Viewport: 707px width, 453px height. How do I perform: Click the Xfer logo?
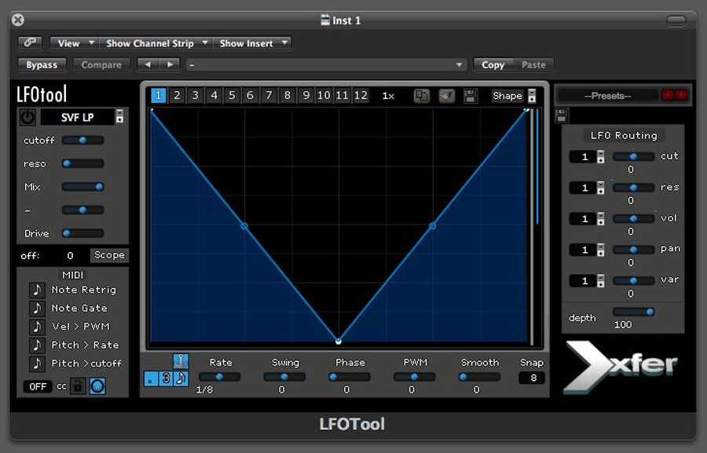(x=621, y=367)
